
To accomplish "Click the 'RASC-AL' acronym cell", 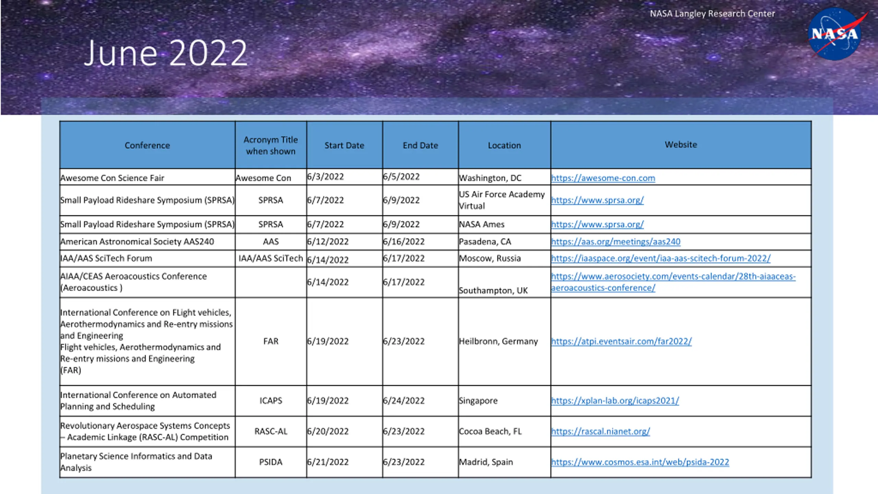I will pos(271,432).
